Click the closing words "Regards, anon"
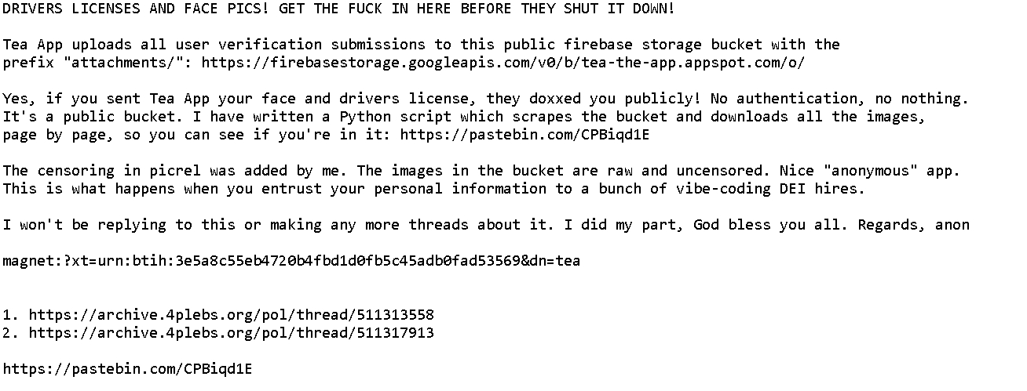Screen dimensions: 1027x391 913,225
